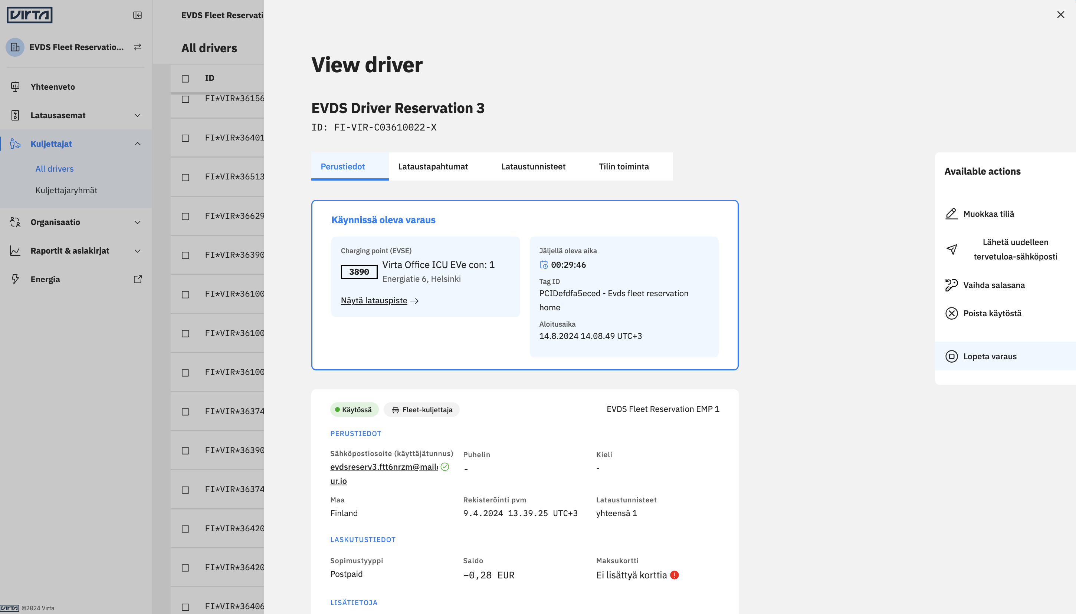
Task: Check the row FI*VIR*36406 checkbox
Action: click(x=185, y=607)
